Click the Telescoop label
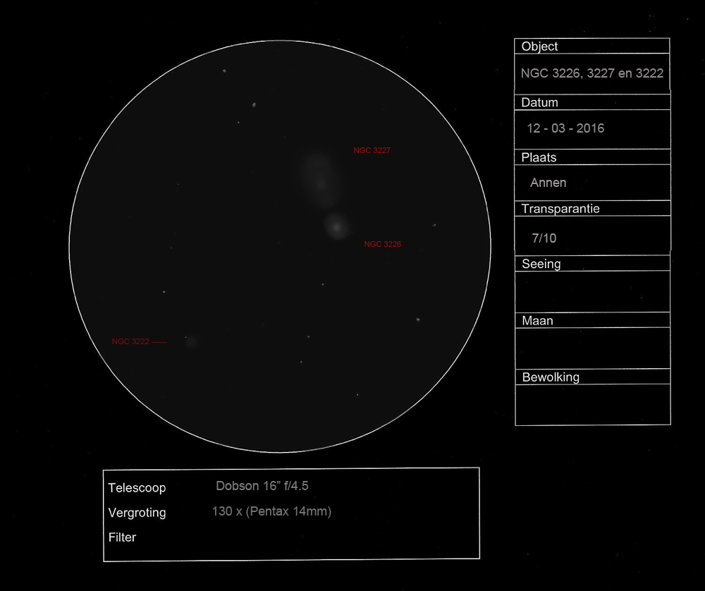705x591 pixels. 137,487
